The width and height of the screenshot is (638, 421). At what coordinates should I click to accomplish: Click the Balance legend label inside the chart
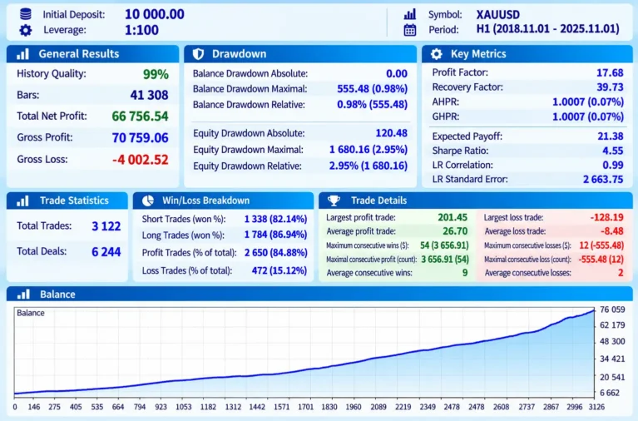[31, 313]
